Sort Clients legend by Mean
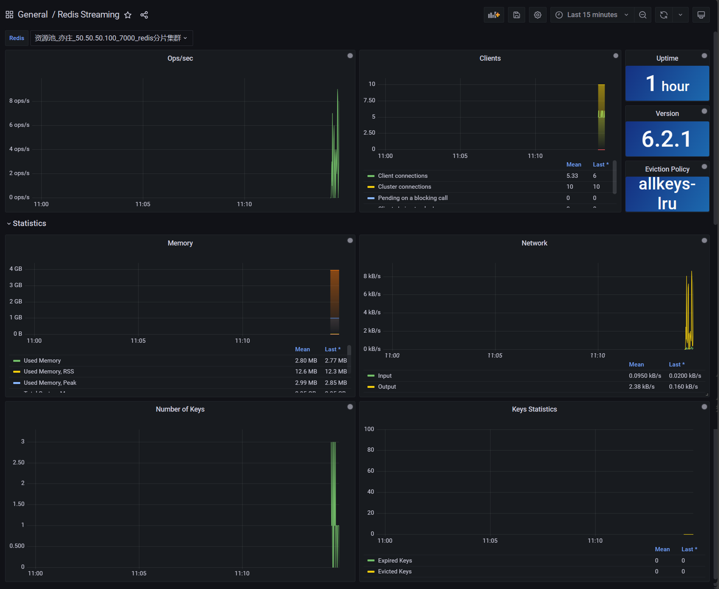 click(x=573, y=165)
